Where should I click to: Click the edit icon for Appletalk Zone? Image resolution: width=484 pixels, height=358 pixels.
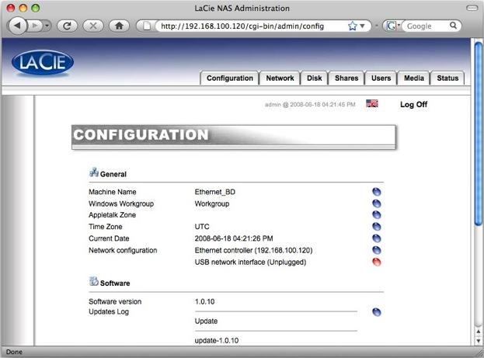click(x=377, y=215)
